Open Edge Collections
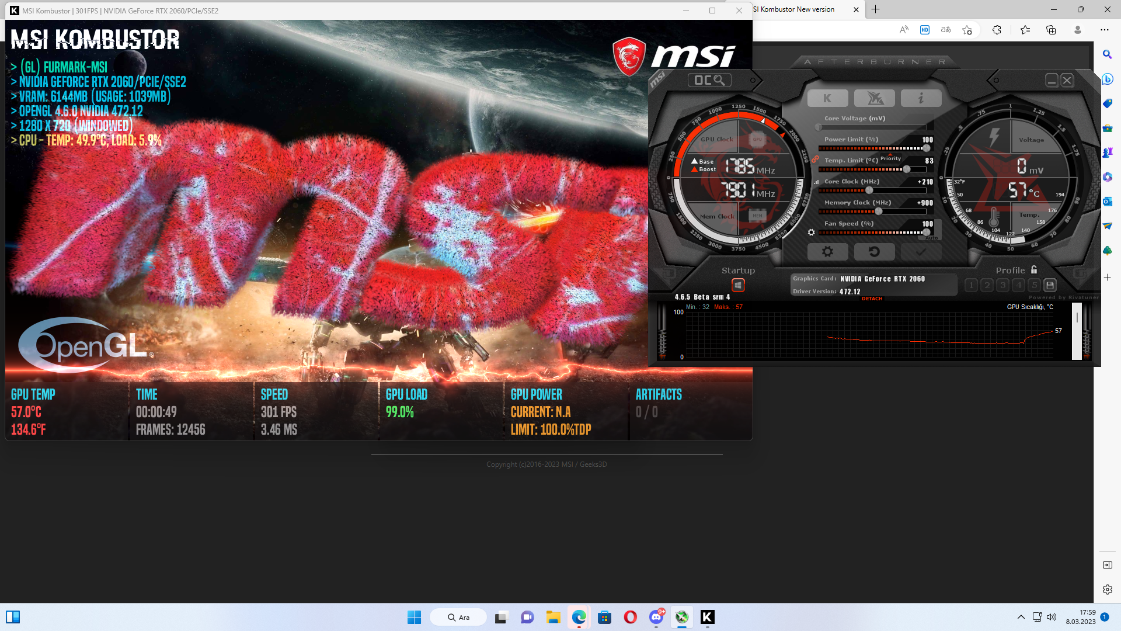 pos(1051,30)
